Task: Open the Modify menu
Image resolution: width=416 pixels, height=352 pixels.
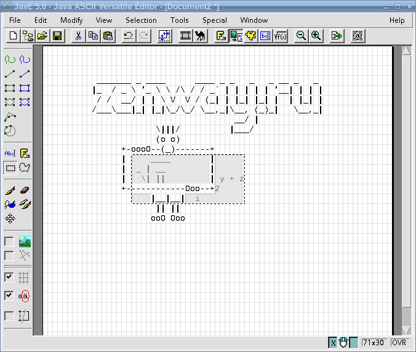Action: (x=71, y=20)
